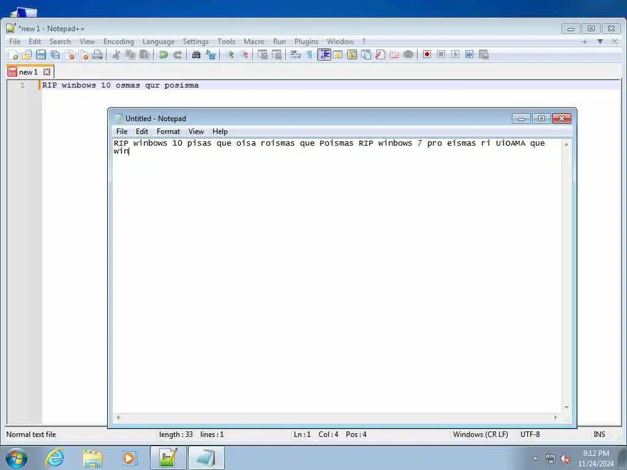Close the new 1 tab with its X
This screenshot has height=470, width=627.
coord(47,72)
